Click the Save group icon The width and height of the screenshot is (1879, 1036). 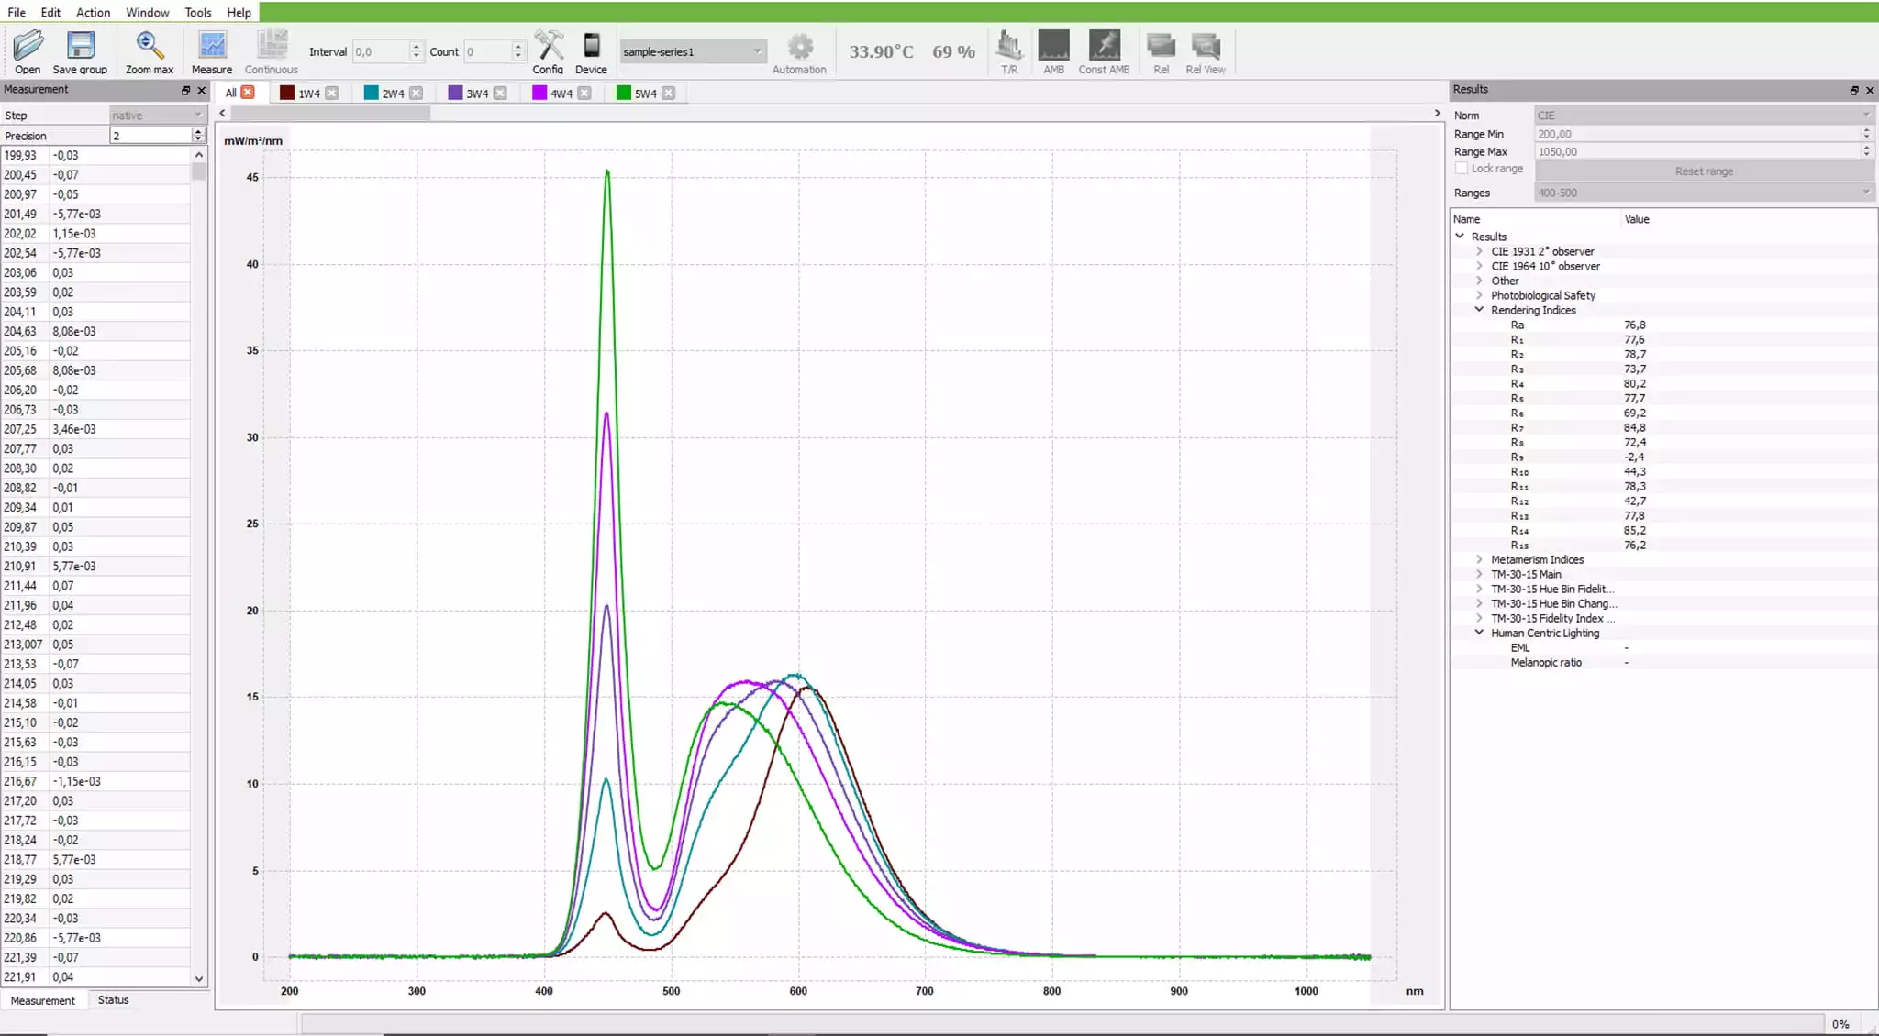(x=81, y=46)
